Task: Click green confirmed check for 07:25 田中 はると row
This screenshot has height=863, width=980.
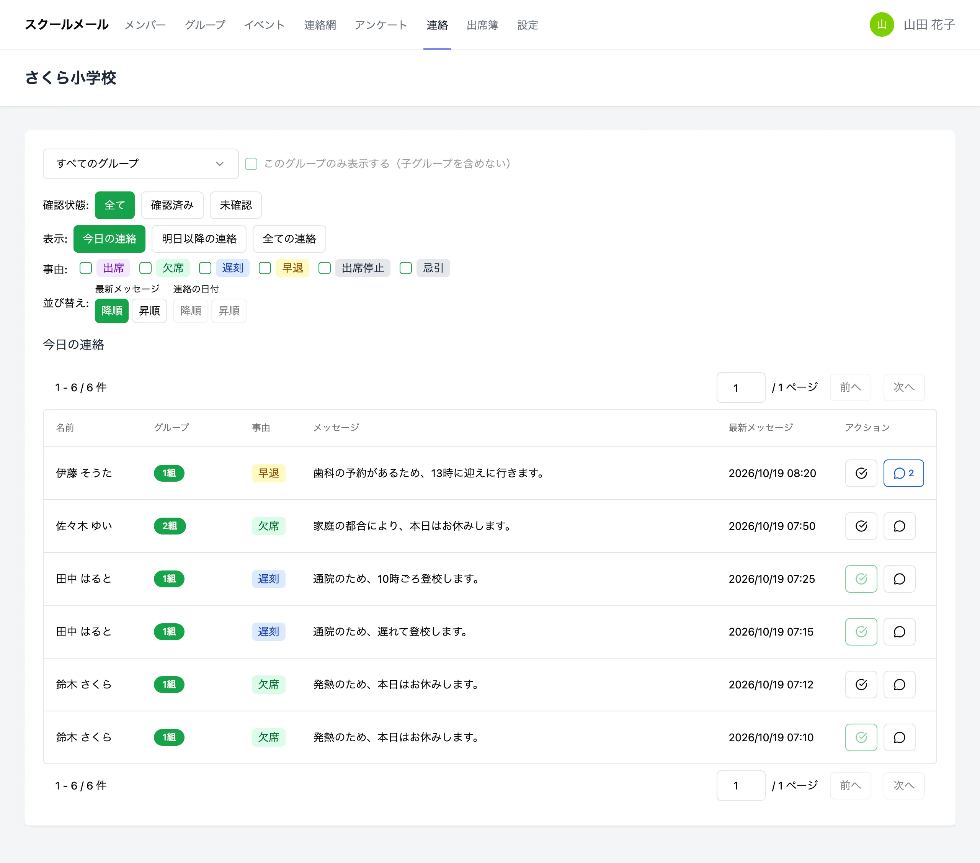Action: click(861, 579)
